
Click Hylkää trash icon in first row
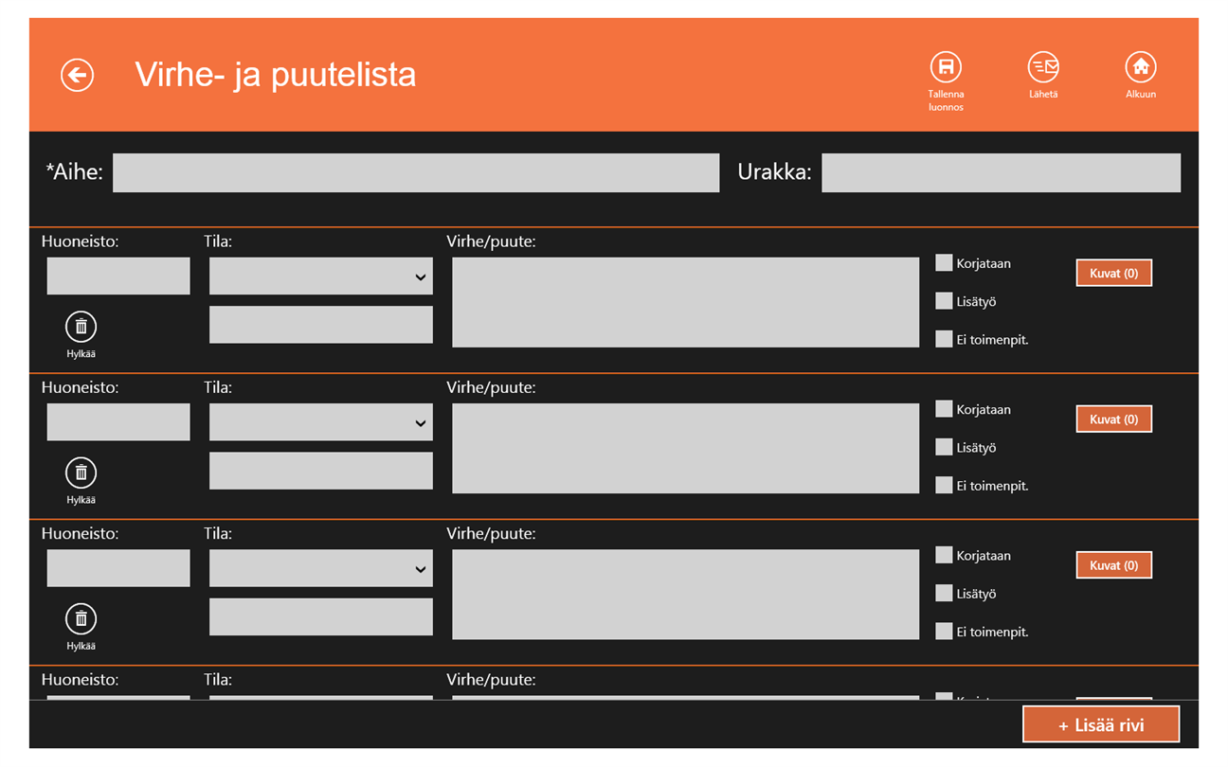pyautogui.click(x=81, y=327)
